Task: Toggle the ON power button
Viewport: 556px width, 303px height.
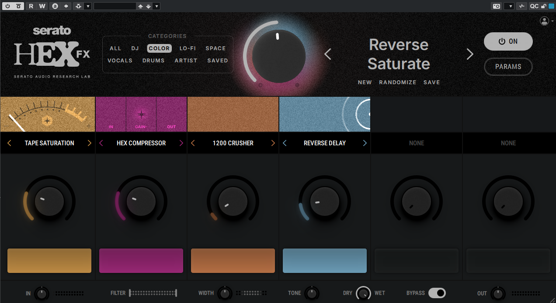Action: pyautogui.click(x=508, y=41)
